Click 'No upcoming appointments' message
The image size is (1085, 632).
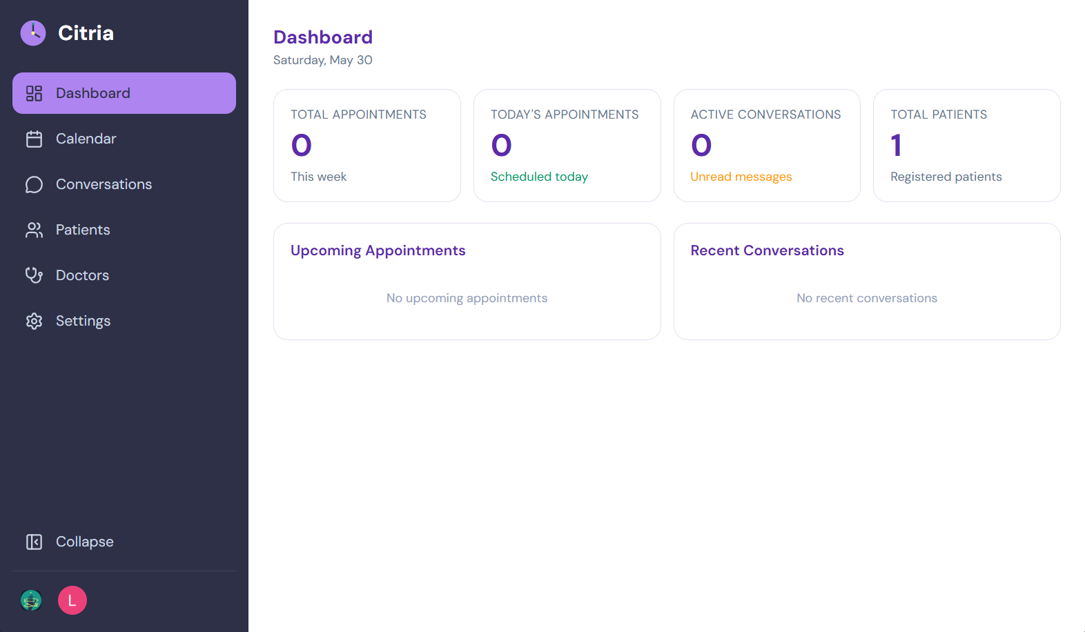(x=467, y=298)
